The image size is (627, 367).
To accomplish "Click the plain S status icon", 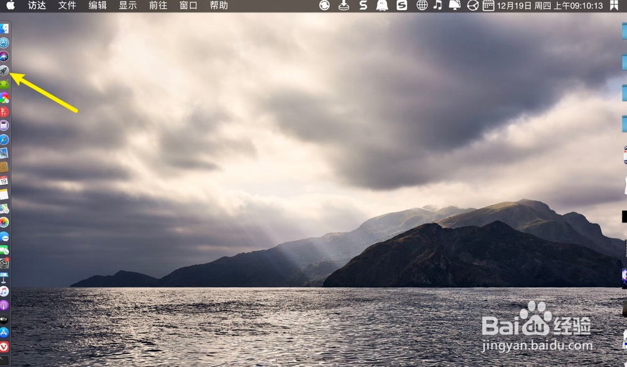I will tap(363, 5).
